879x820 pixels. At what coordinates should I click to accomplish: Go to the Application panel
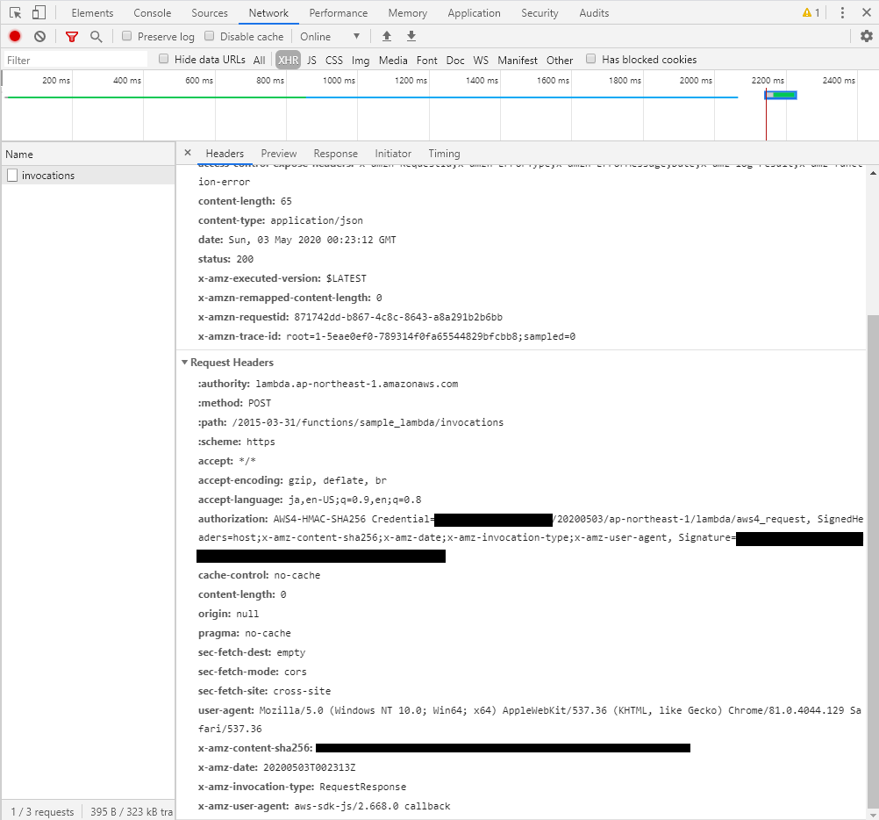coord(475,13)
